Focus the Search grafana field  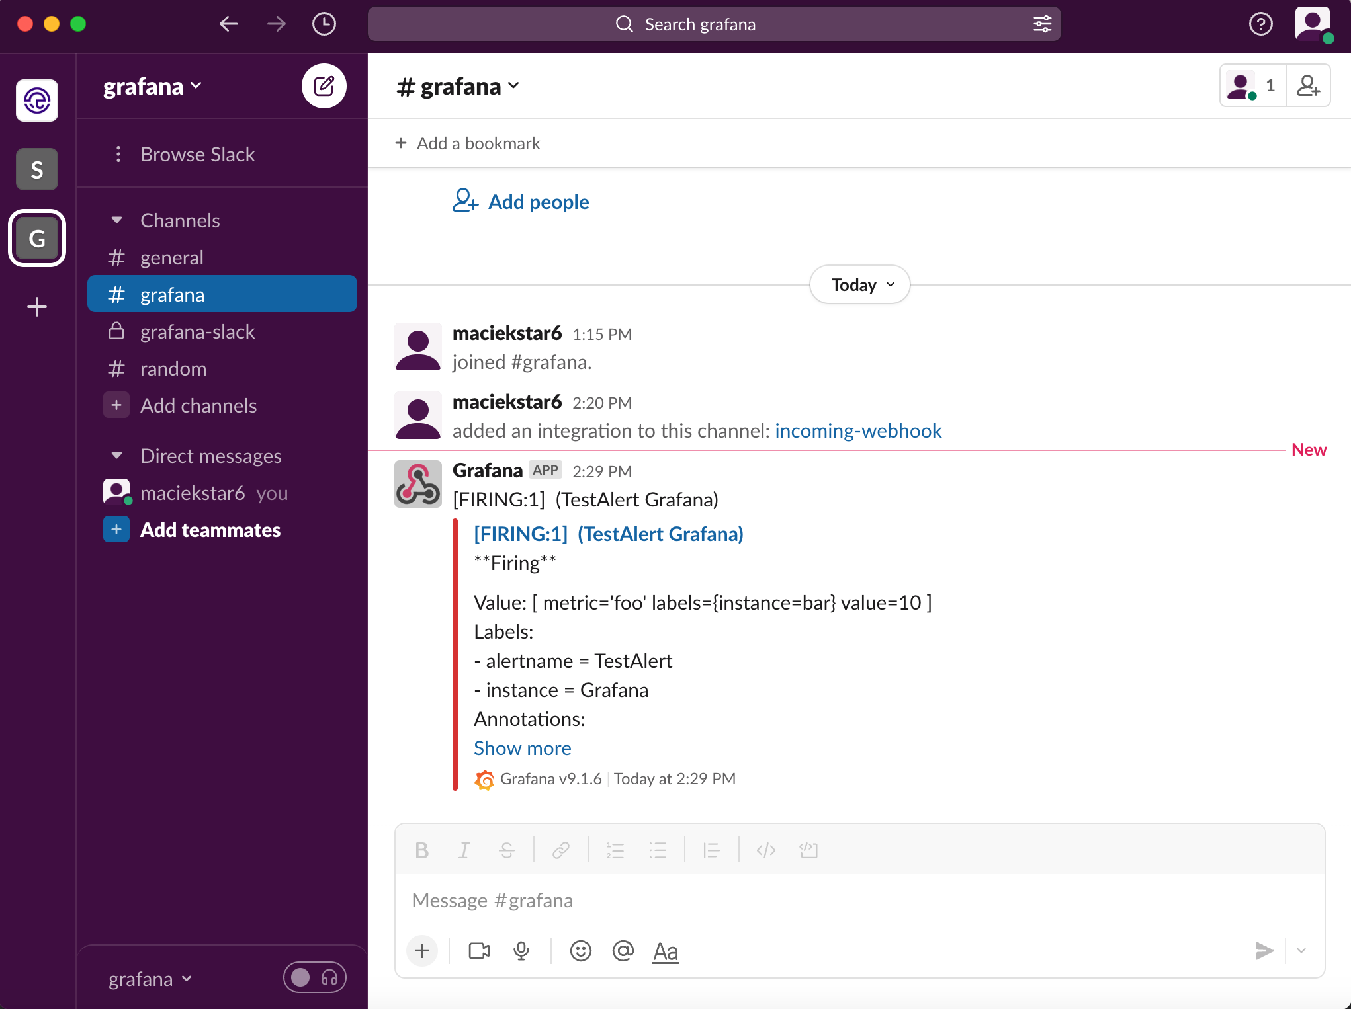tap(715, 24)
